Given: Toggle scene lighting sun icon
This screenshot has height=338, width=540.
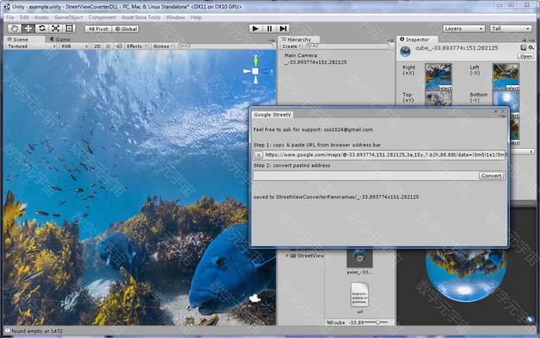Looking at the screenshot, I should coord(108,46).
